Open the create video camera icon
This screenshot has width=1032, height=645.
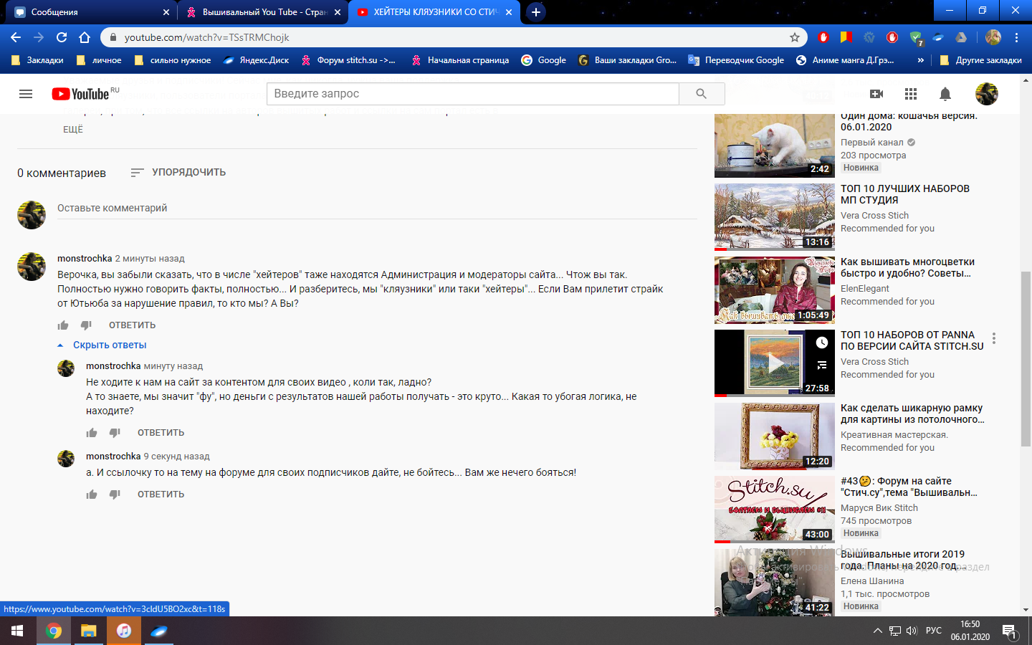876,94
